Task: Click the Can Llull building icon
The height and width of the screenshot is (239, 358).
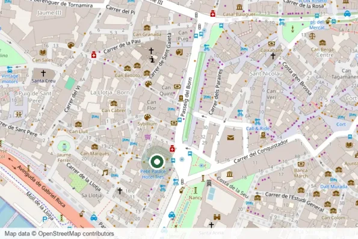Action: click(78, 125)
